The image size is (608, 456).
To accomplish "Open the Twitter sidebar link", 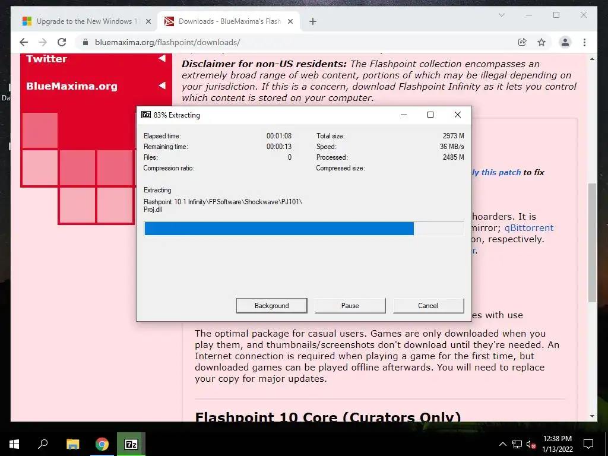I will pos(46,59).
